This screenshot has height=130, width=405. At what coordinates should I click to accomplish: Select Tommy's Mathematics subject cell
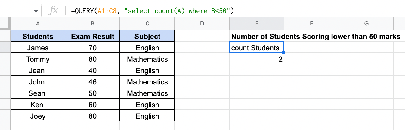coord(147,59)
